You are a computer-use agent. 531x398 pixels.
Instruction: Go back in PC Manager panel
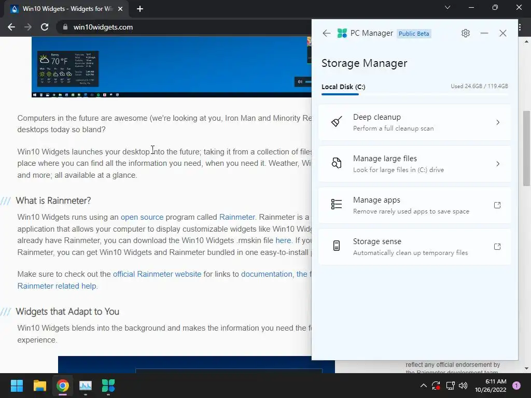click(327, 33)
